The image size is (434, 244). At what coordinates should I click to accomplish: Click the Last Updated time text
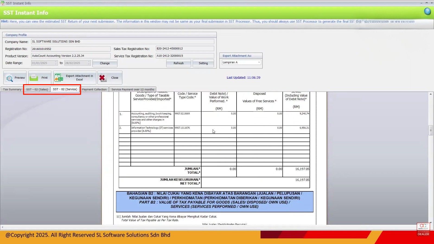tap(243, 78)
